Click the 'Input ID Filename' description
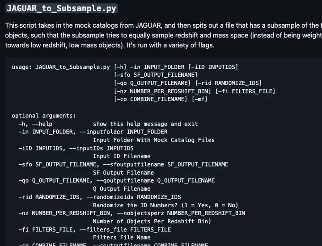This screenshot has height=246, width=322. pos(122,156)
